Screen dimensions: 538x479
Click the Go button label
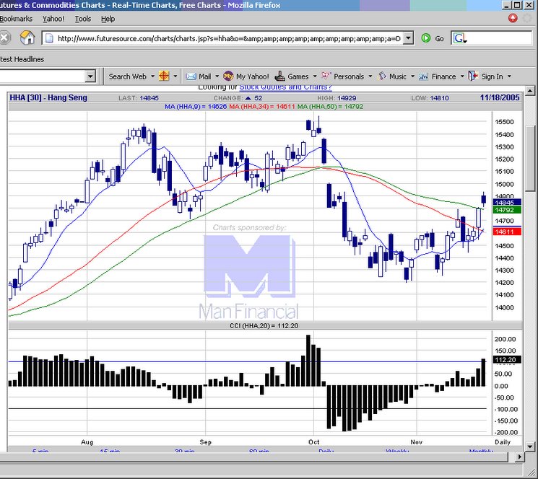(x=439, y=39)
